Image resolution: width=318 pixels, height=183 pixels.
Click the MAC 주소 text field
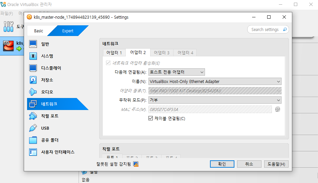tap(210, 109)
